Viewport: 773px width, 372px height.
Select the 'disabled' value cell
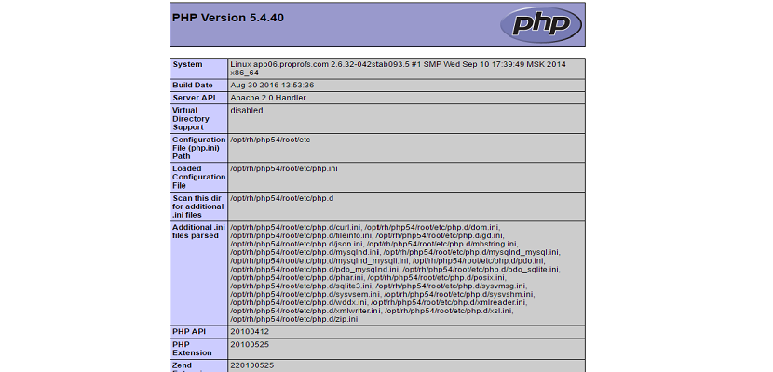tap(406, 119)
